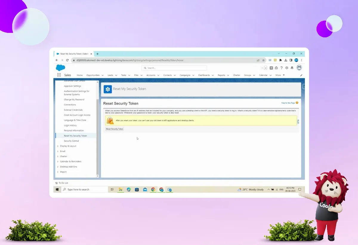Open the dropdown chevron next to Campaigns
This screenshot has width=358, height=245.
[193, 75]
